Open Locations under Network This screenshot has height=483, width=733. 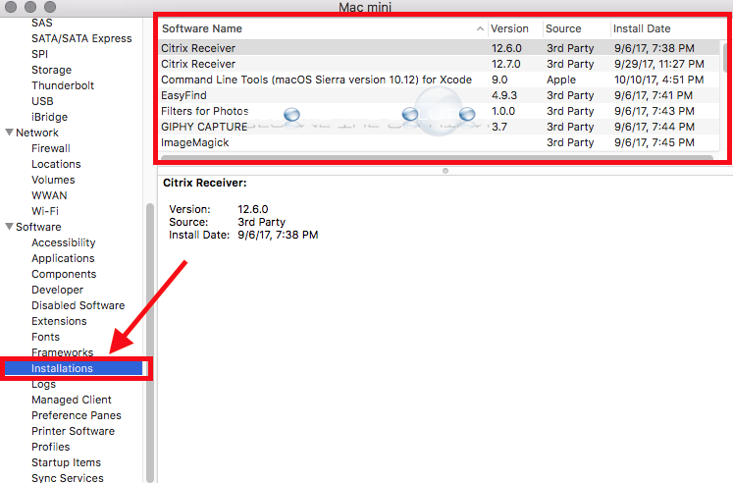tap(56, 164)
